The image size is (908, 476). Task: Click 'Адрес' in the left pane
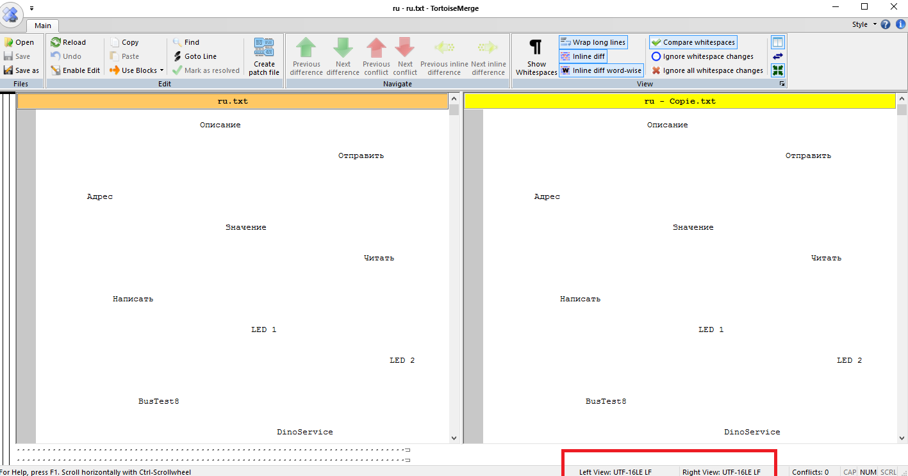99,196
